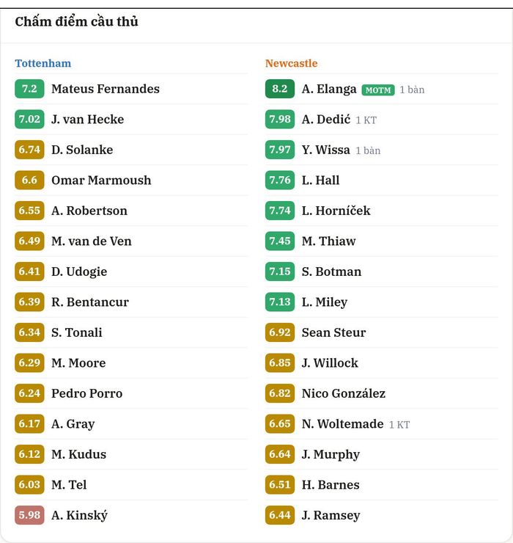Open the Tottenham team heading link
513x543 pixels.
[43, 63]
